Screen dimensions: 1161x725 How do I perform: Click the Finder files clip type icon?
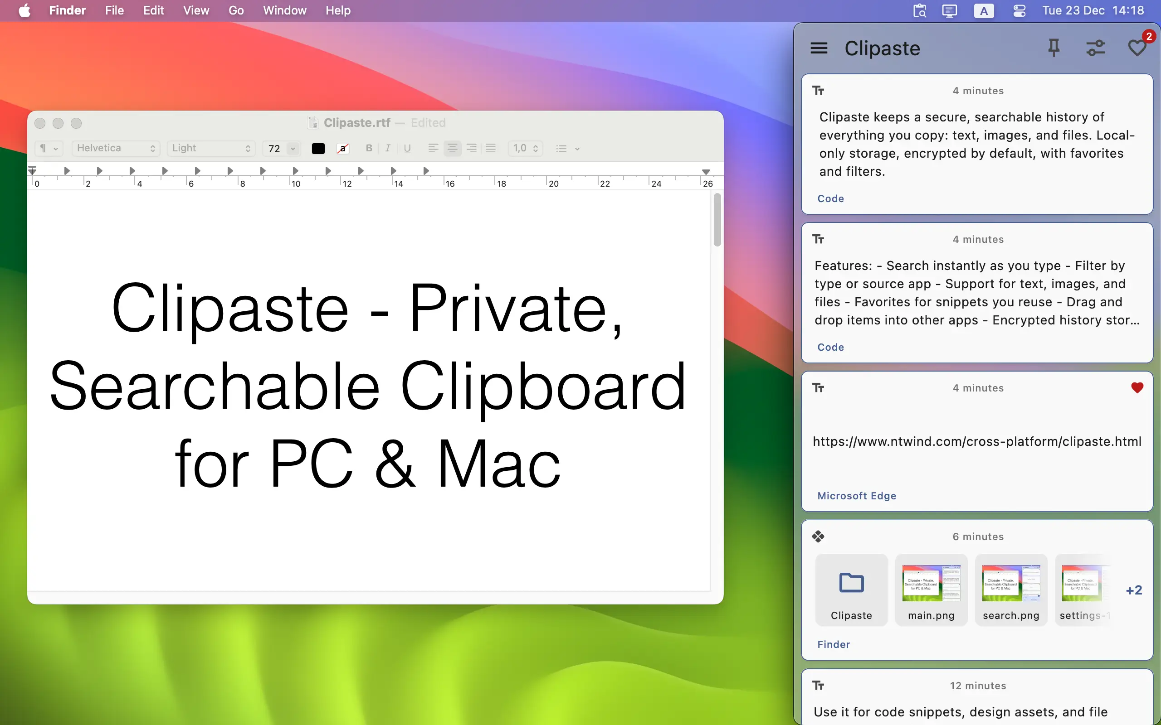click(x=818, y=536)
